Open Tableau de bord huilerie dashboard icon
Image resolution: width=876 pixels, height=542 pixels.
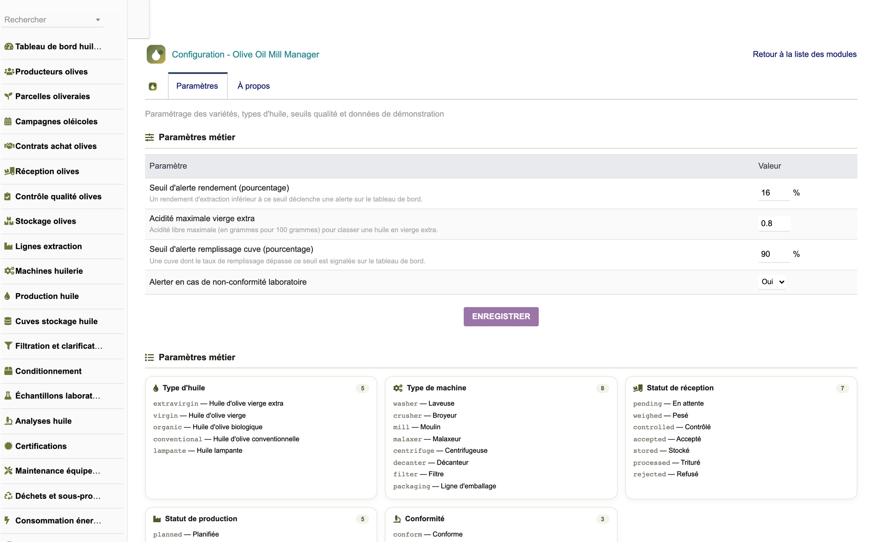coord(9,46)
